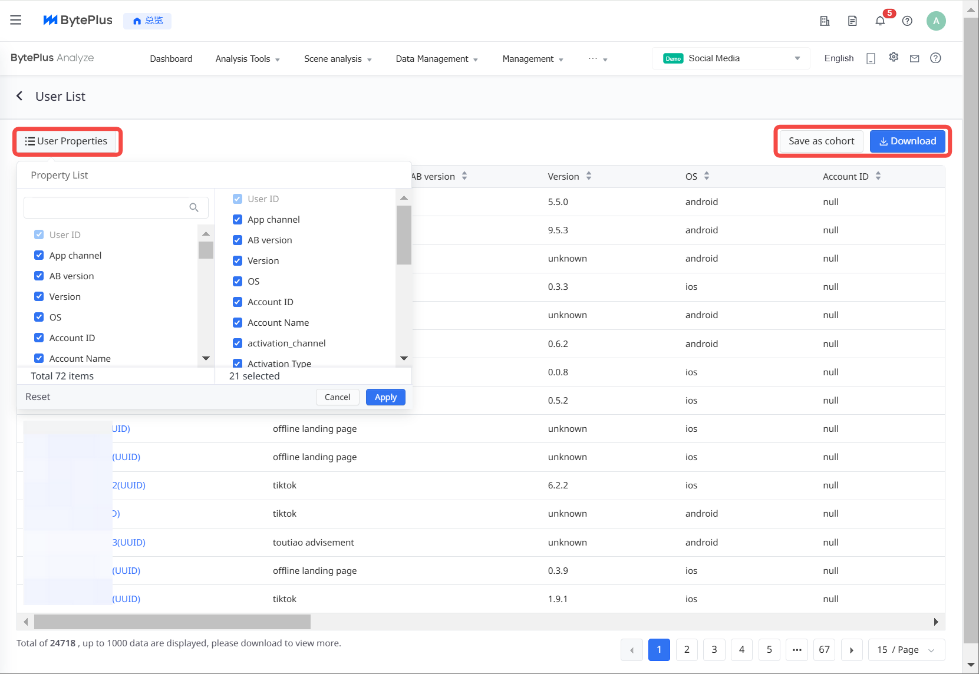Open the document icon in top bar
Screen dimensions: 979x674
pos(852,21)
